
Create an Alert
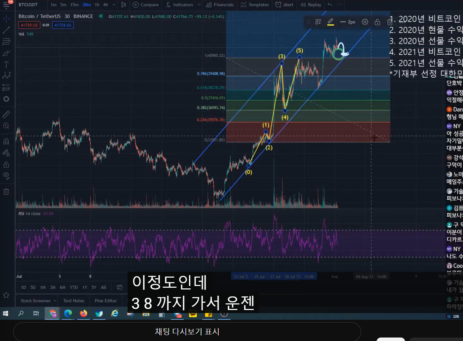(284, 5)
